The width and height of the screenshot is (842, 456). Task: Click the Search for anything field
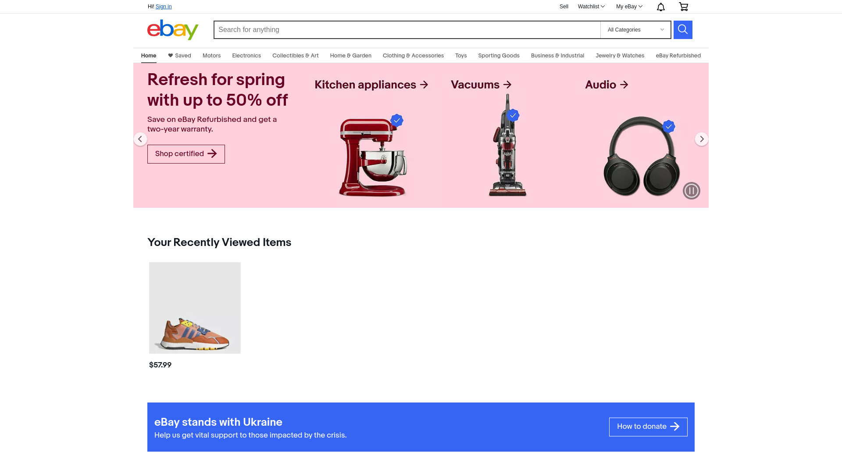407,30
